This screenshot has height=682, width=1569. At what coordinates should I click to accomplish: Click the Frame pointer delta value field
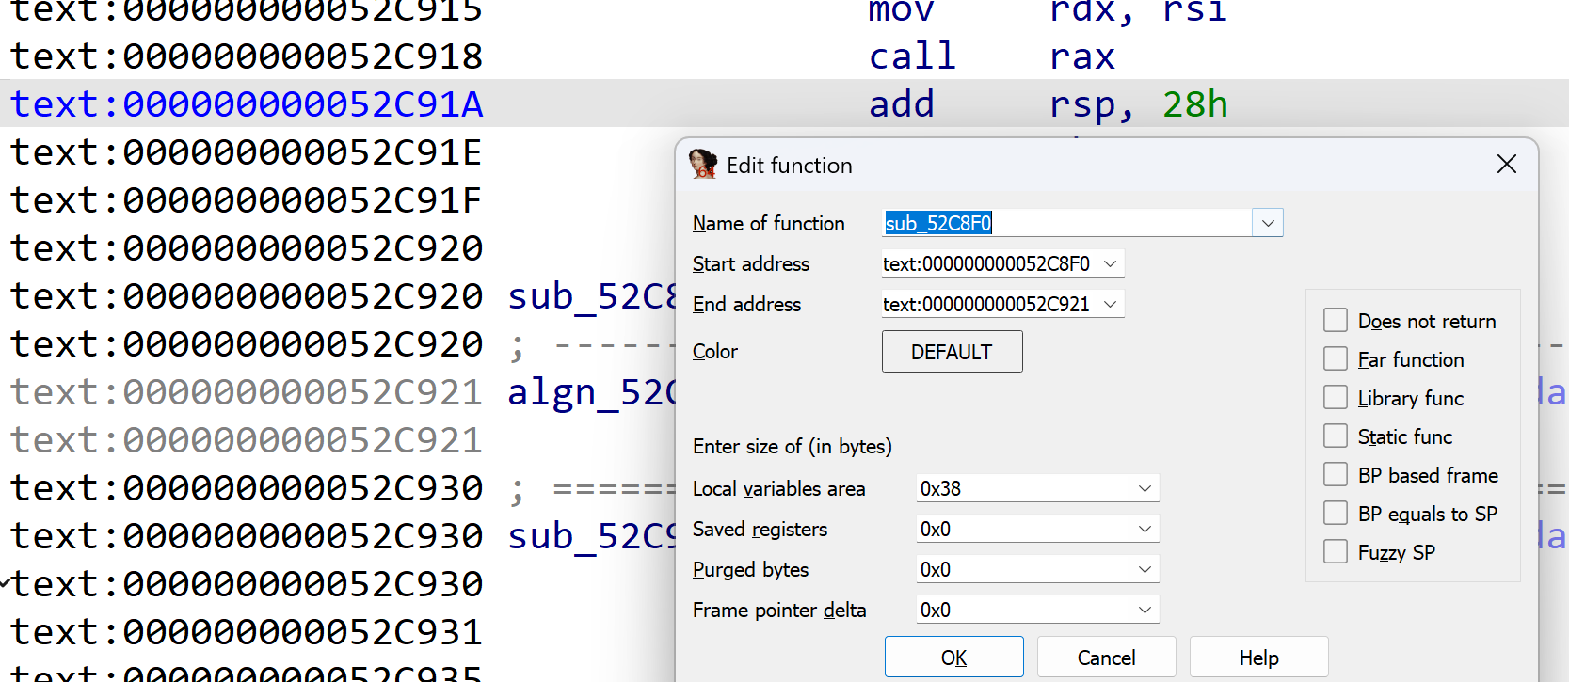pyautogui.click(x=1024, y=610)
